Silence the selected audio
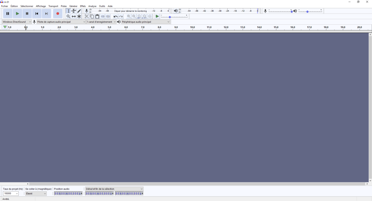Viewport: 372px width, 201px height. click(108, 16)
